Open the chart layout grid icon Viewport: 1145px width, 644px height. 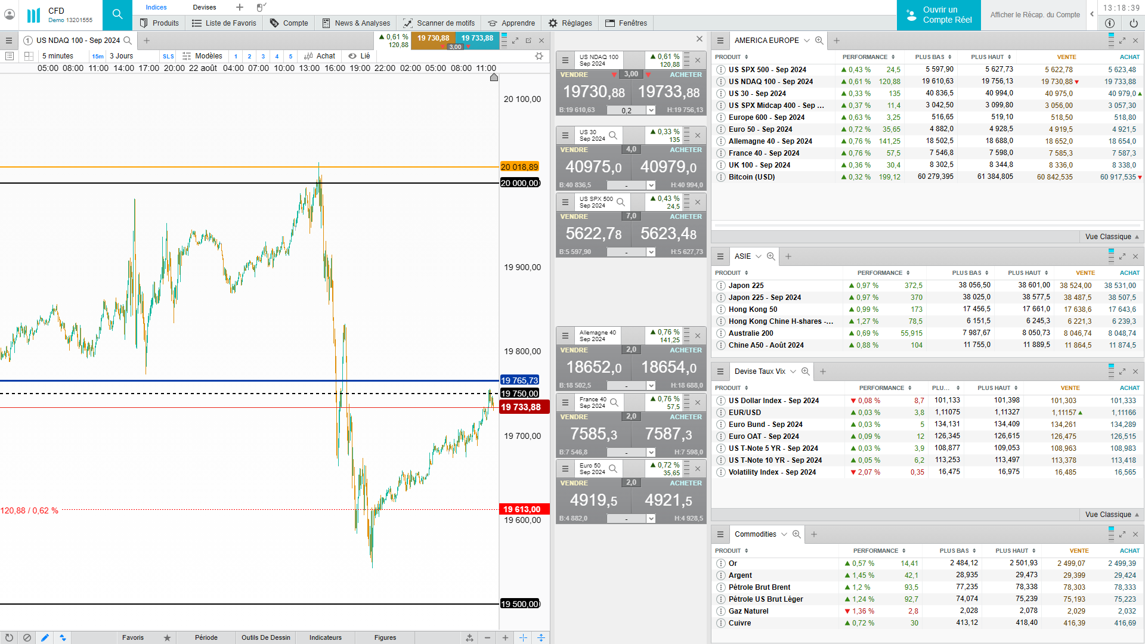coord(29,56)
